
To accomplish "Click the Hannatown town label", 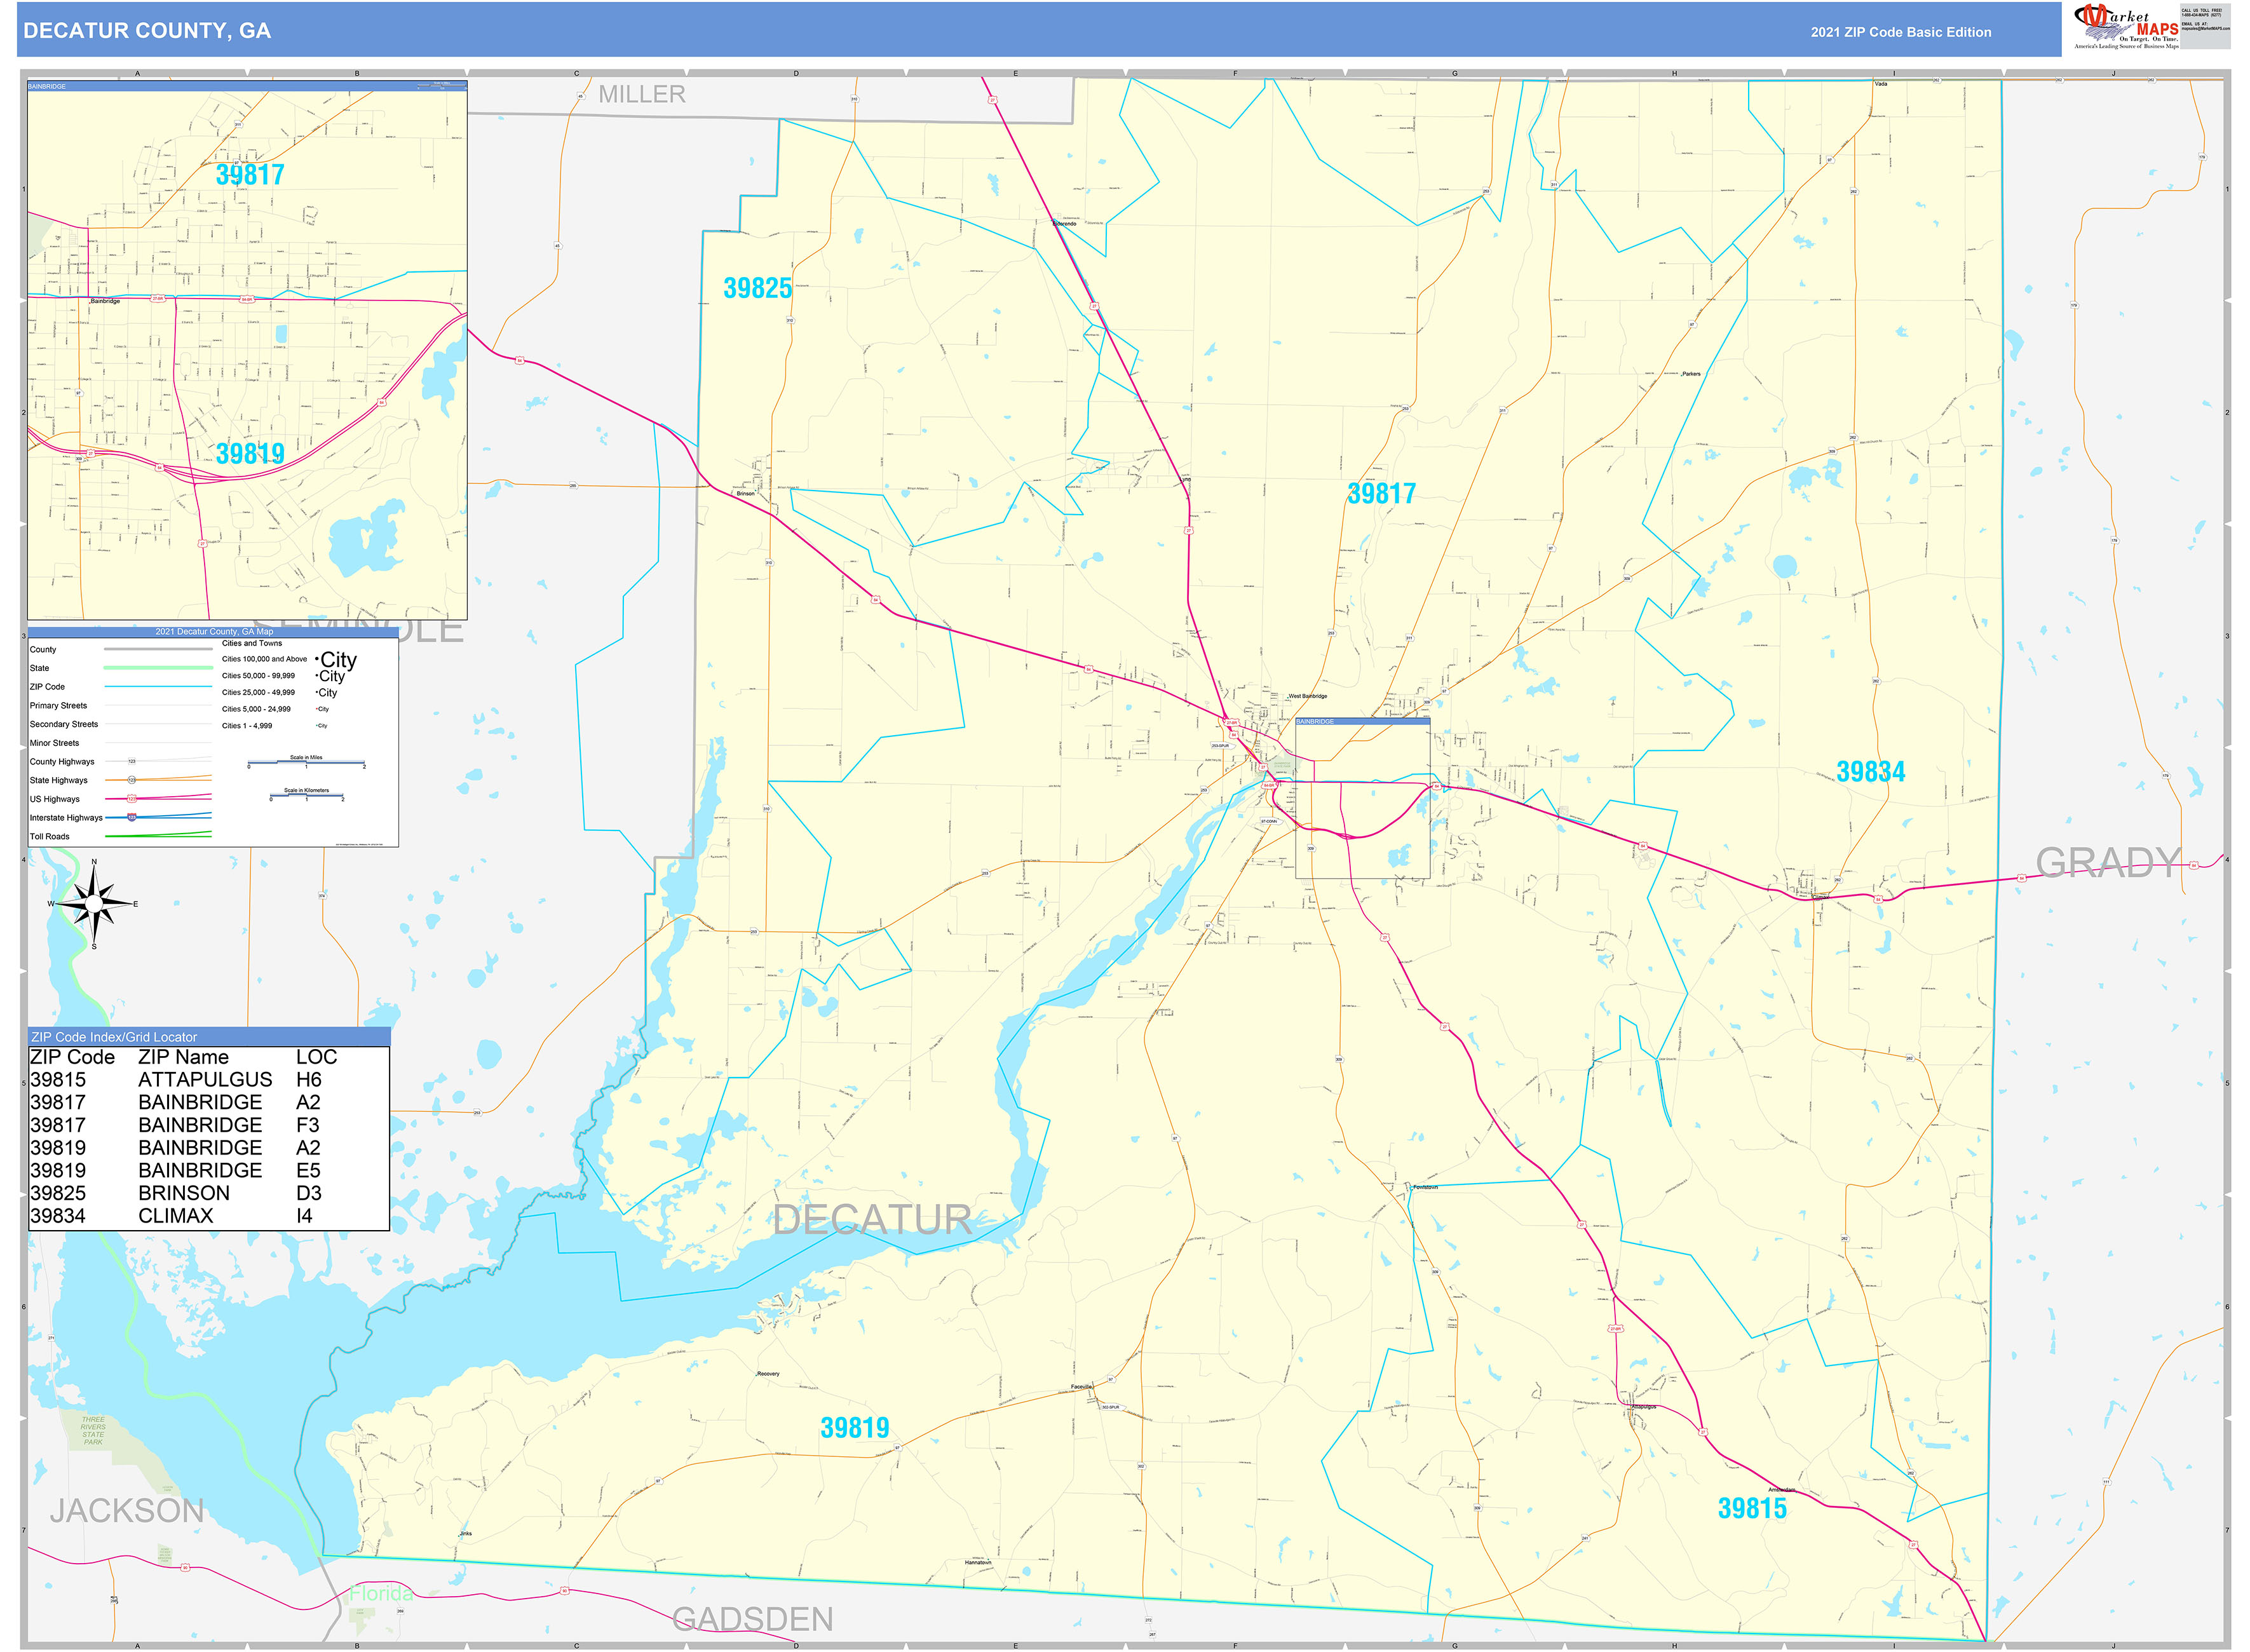I will [x=978, y=1562].
